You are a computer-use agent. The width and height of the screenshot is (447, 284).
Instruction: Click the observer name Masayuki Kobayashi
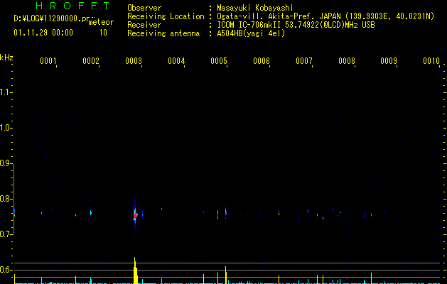(x=255, y=8)
